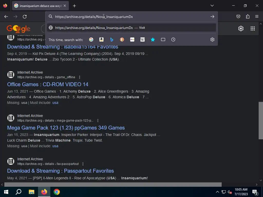Viewport: 263px width, 197px height.
Task: Open isabella15164 Favorites result
Action: (x=63, y=47)
